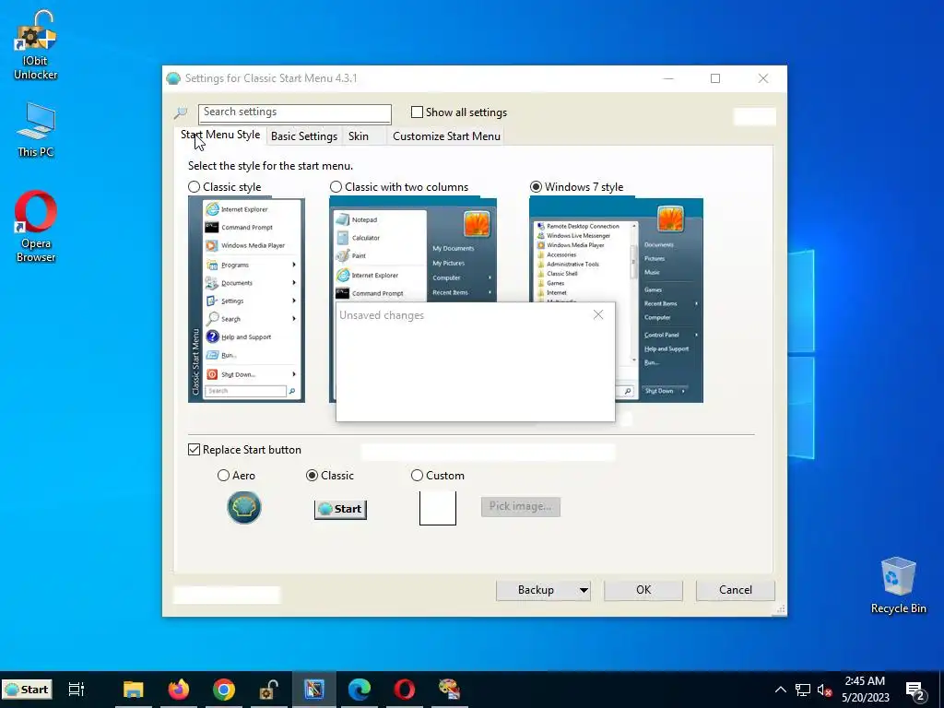The image size is (944, 708).
Task: Enable Show all settings checkbox
Action: [x=417, y=112]
